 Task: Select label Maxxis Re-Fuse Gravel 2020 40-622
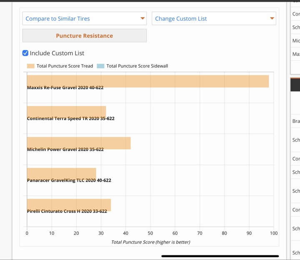(65, 87)
